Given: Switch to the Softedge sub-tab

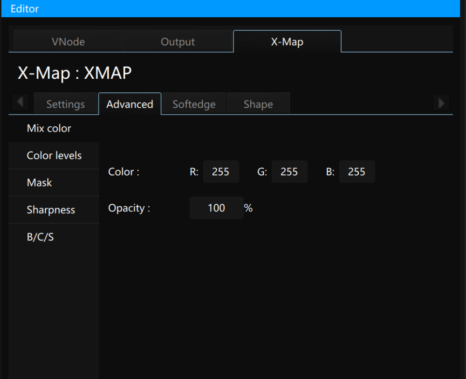Looking at the screenshot, I should point(194,104).
